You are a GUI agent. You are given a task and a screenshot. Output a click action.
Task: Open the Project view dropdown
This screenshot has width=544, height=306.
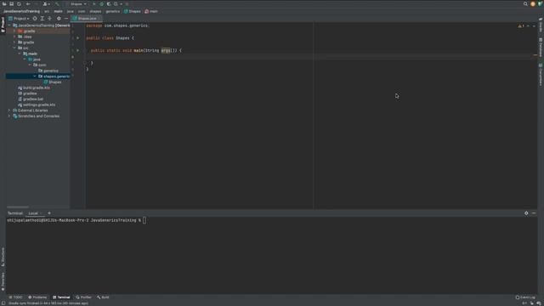coord(19,19)
